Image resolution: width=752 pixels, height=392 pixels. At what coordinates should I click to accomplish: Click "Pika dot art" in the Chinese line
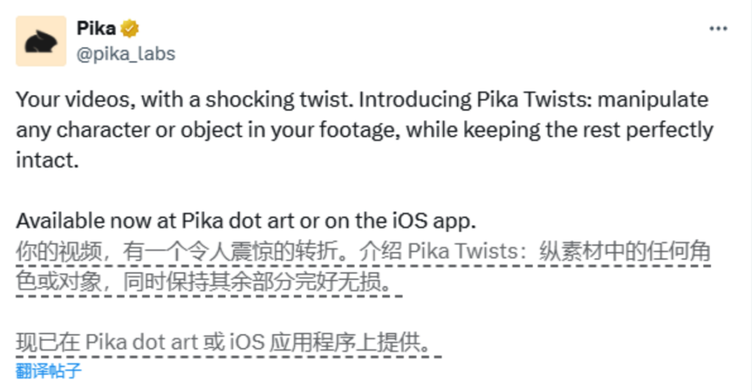click(141, 343)
